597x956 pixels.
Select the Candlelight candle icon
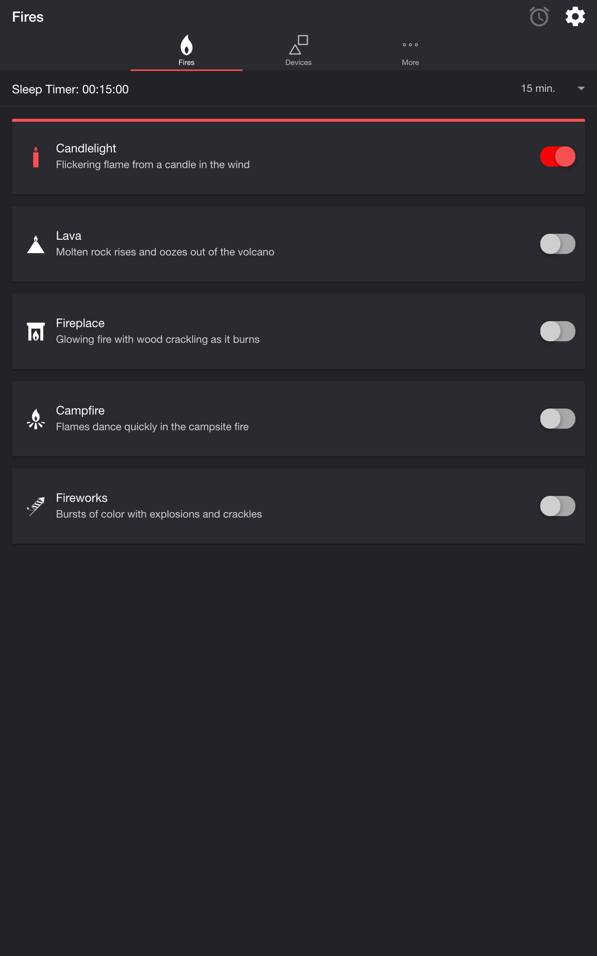click(36, 156)
